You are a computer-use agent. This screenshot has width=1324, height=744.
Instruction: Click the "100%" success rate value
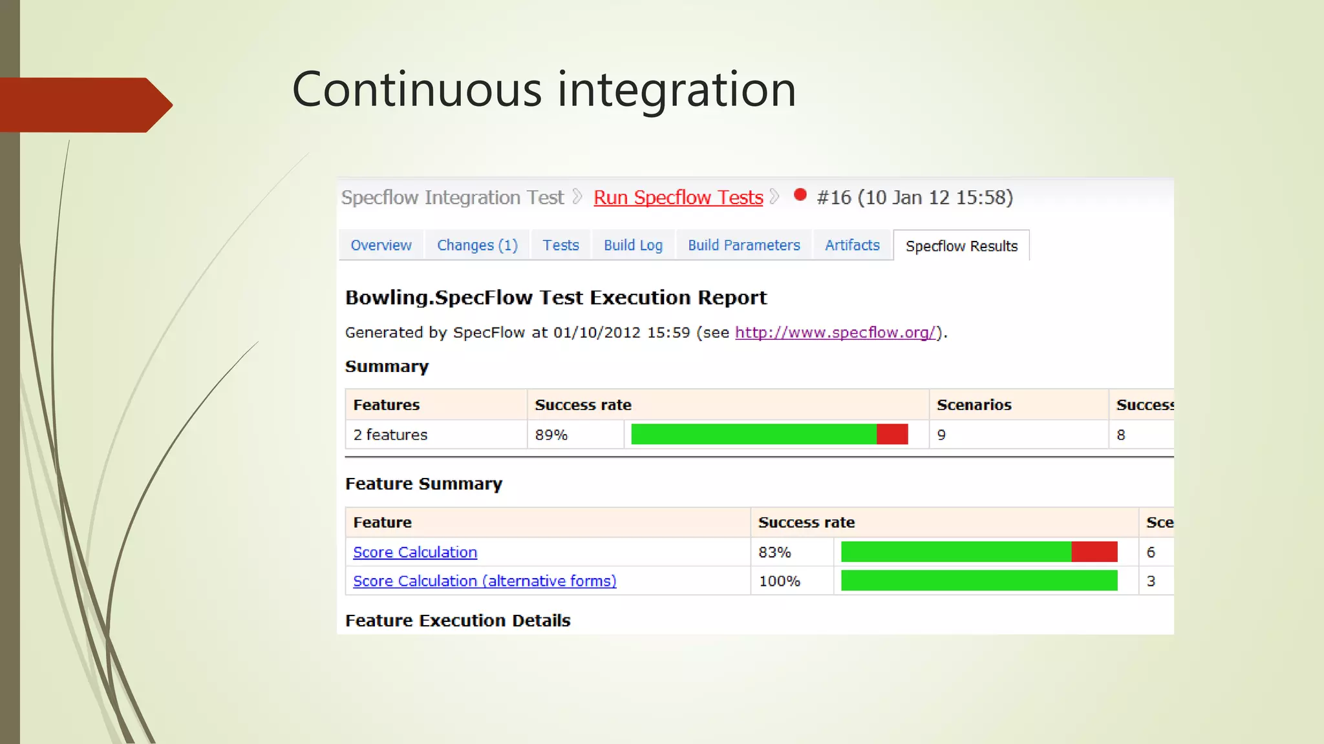780,581
